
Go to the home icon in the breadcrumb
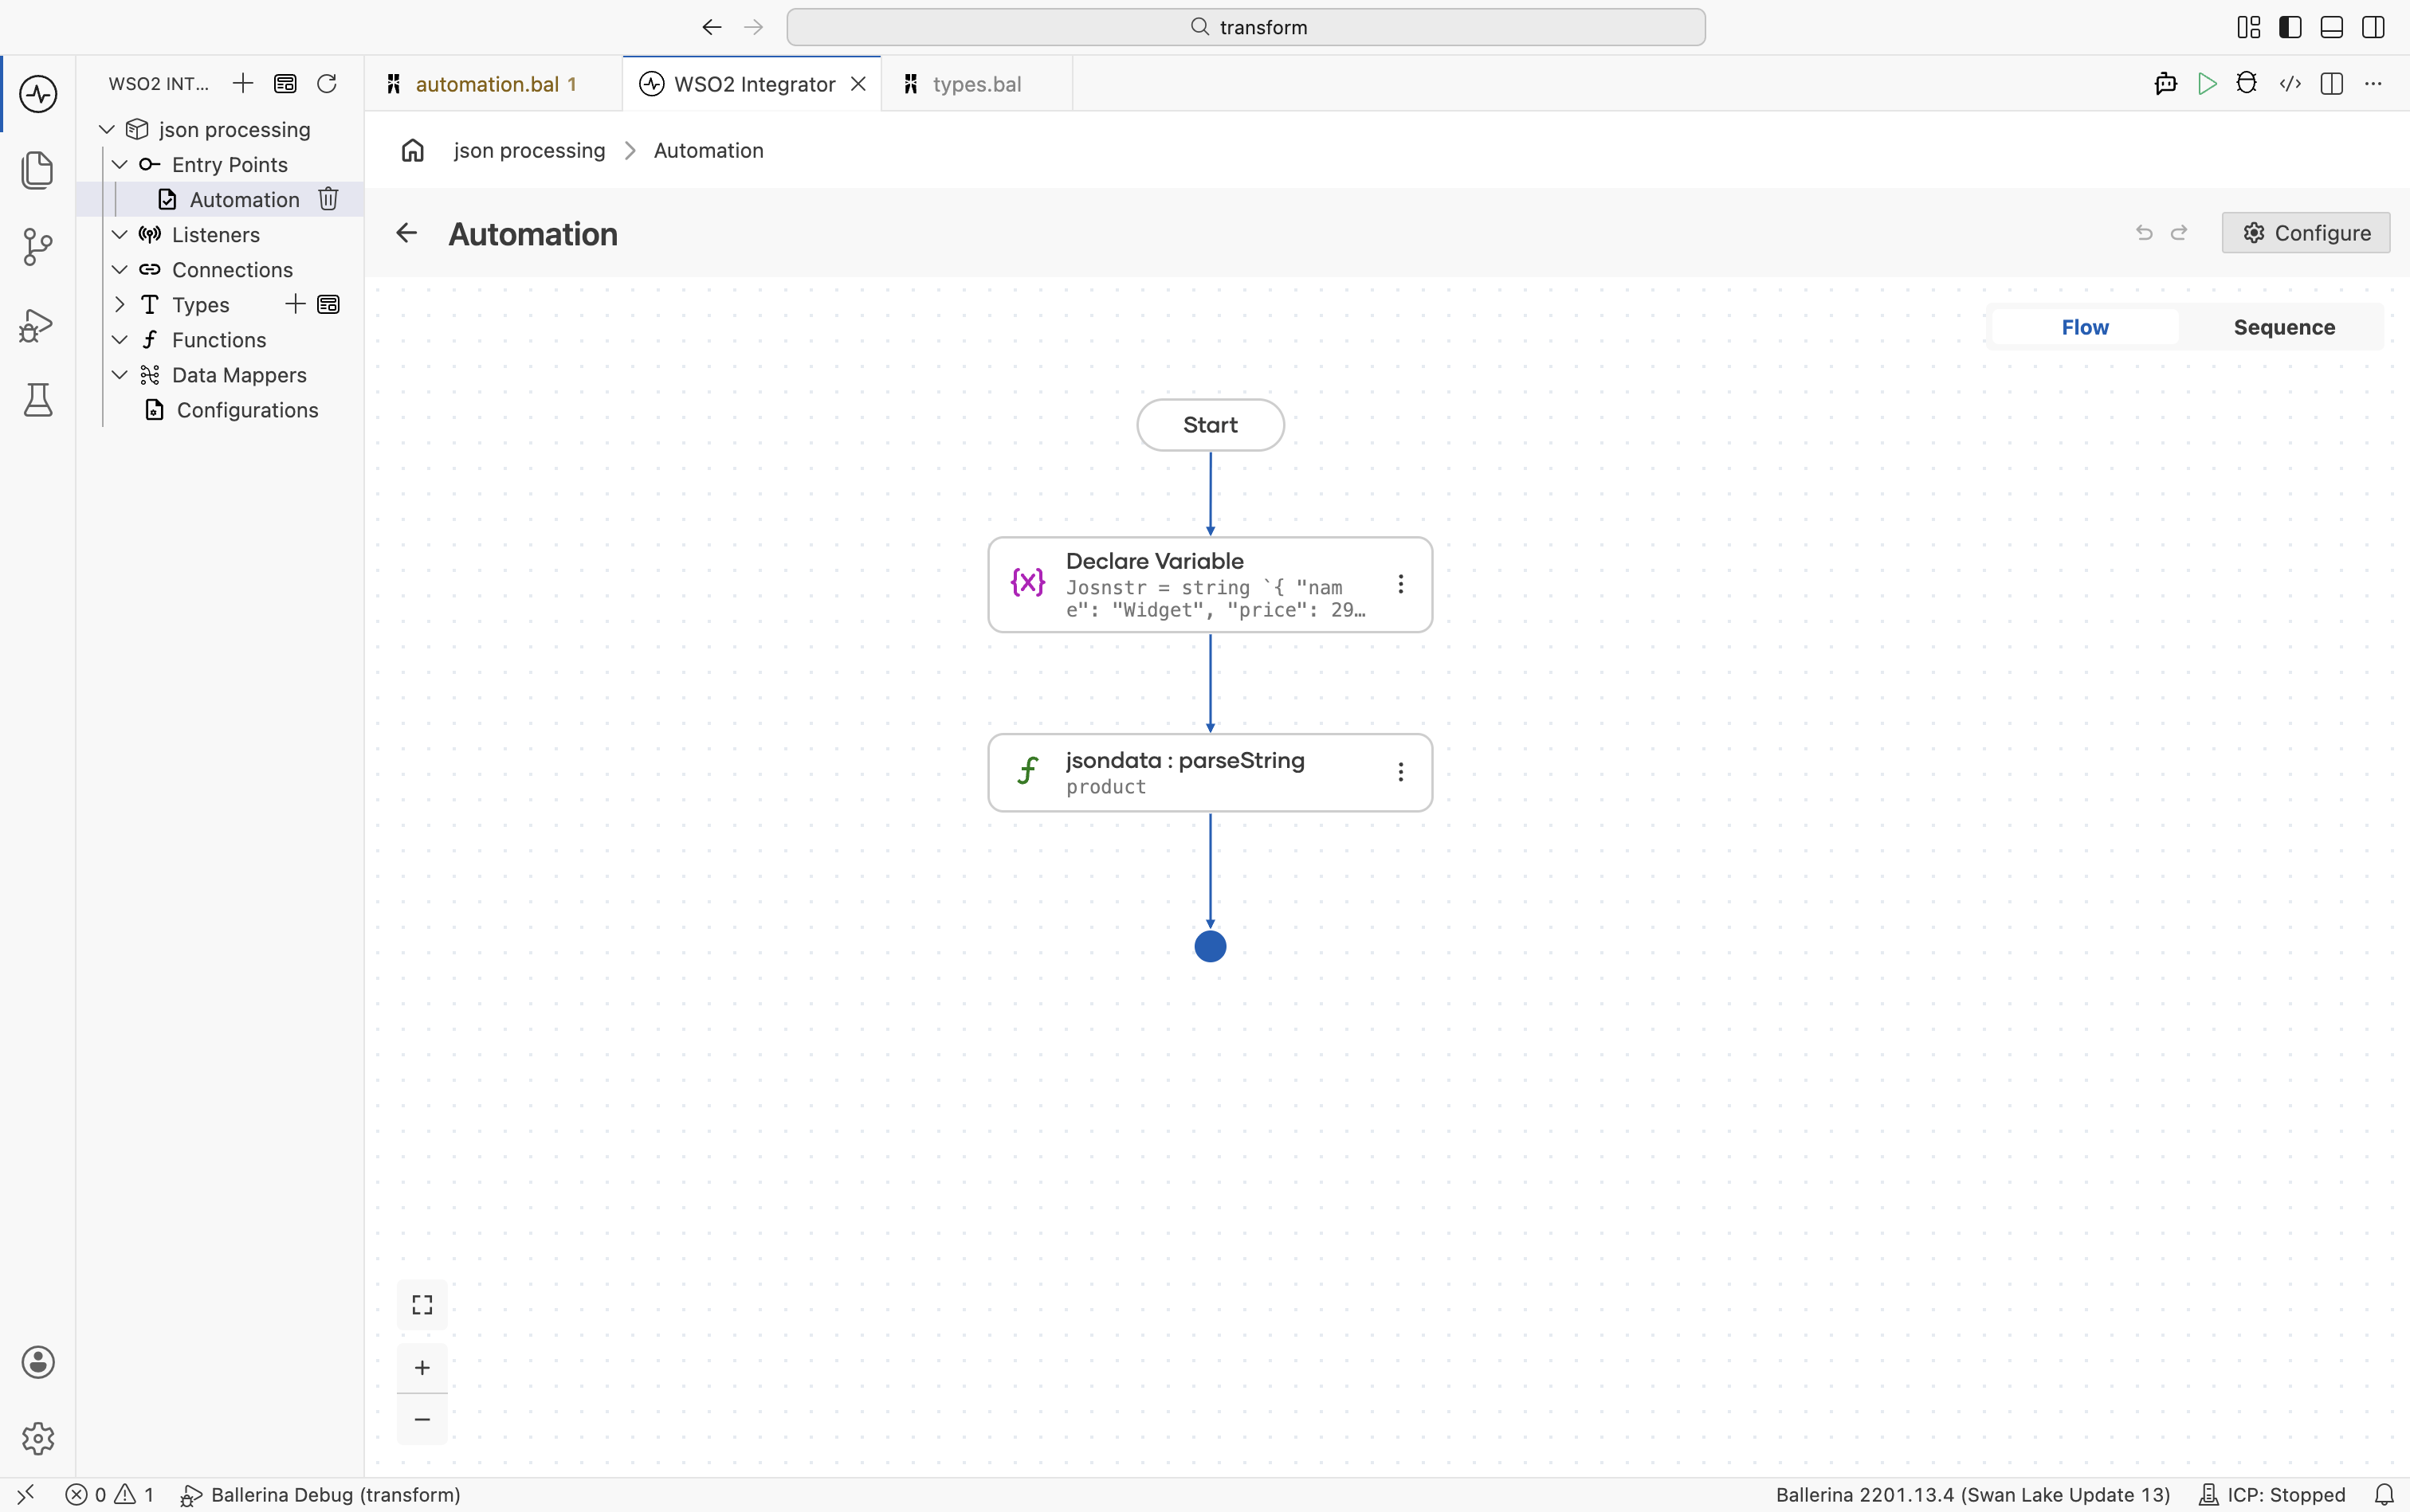coord(413,150)
